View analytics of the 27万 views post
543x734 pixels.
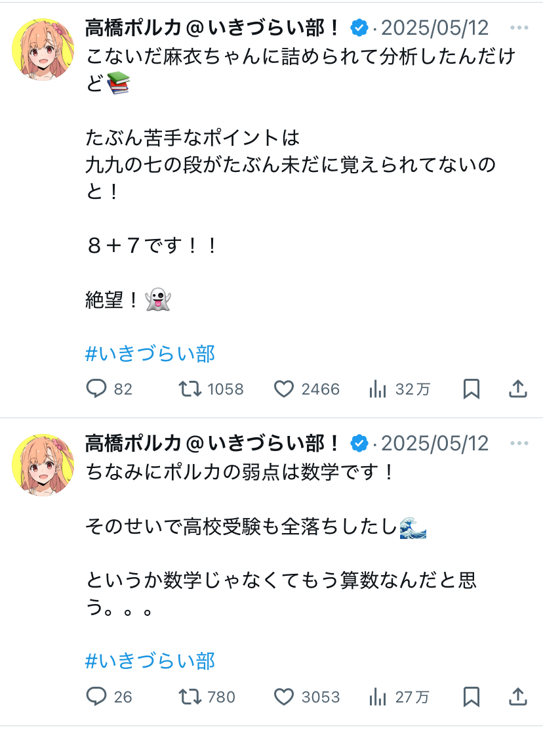coord(378,697)
